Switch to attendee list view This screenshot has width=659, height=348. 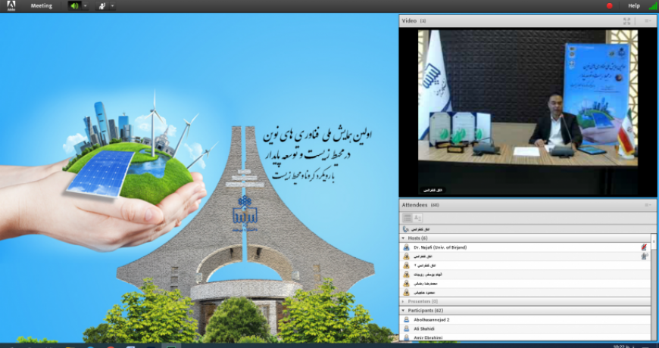[407, 218]
